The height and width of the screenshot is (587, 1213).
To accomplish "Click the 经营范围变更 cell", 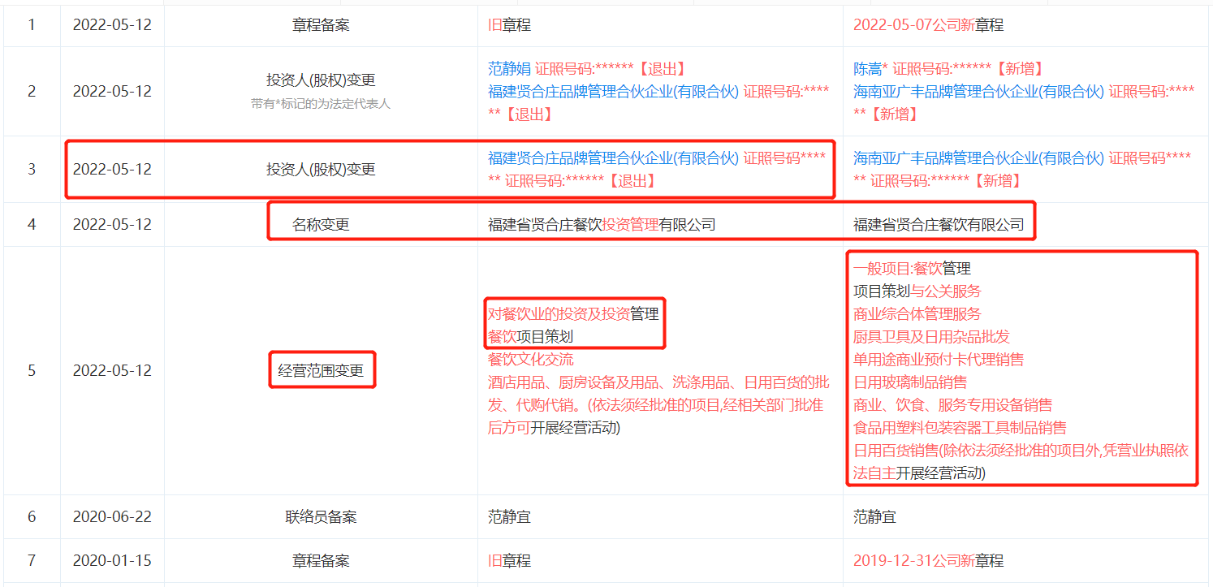I will (321, 371).
